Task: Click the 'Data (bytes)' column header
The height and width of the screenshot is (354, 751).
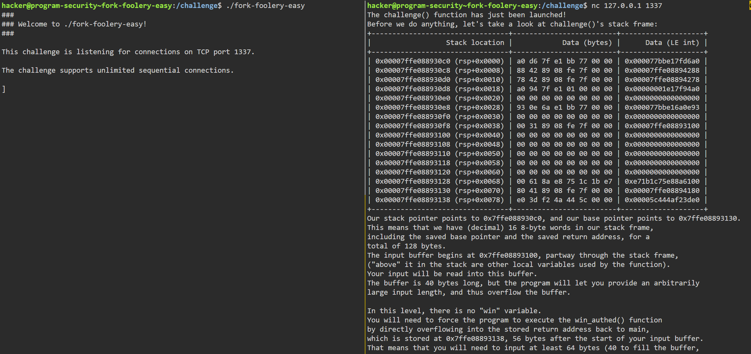Action: (x=587, y=43)
